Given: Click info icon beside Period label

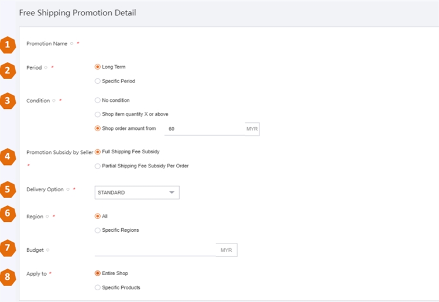Looking at the screenshot, I should (46, 68).
